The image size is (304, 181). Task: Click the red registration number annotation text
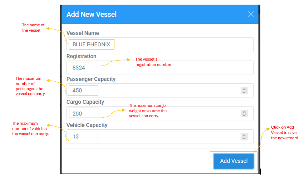(x=153, y=62)
